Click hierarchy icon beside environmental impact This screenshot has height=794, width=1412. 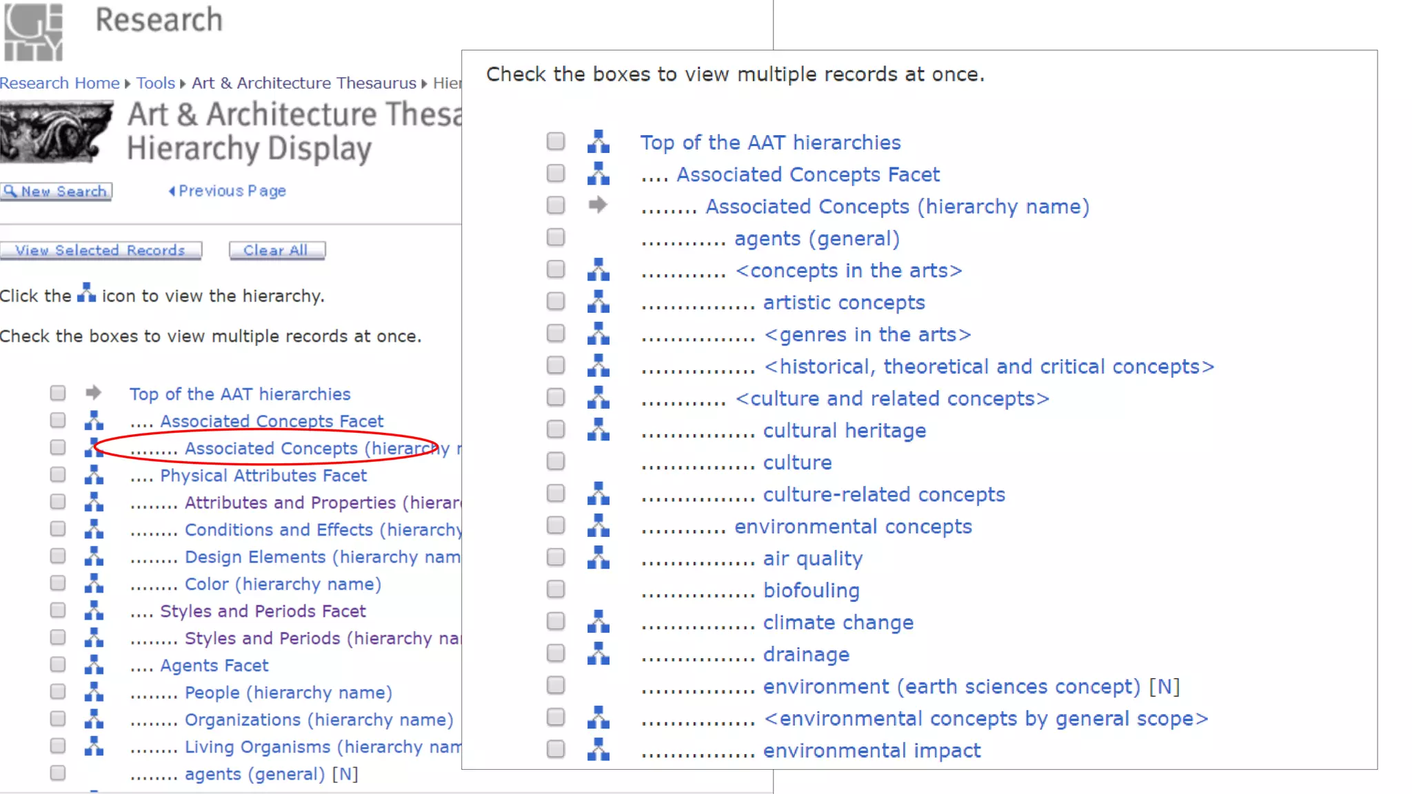coord(598,750)
